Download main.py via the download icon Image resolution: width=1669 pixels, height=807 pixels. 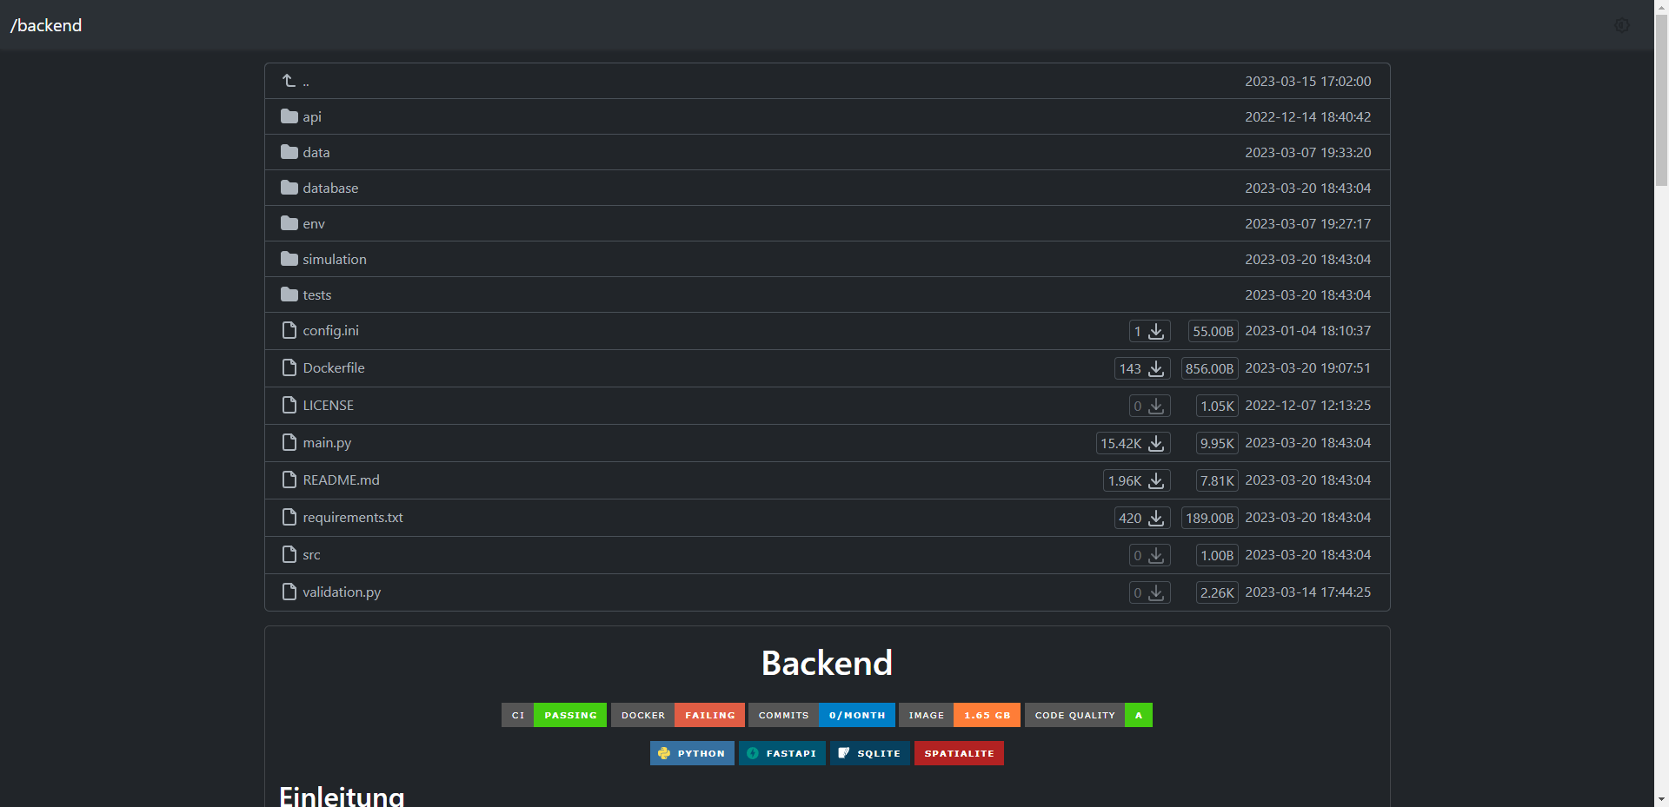[x=1154, y=443]
